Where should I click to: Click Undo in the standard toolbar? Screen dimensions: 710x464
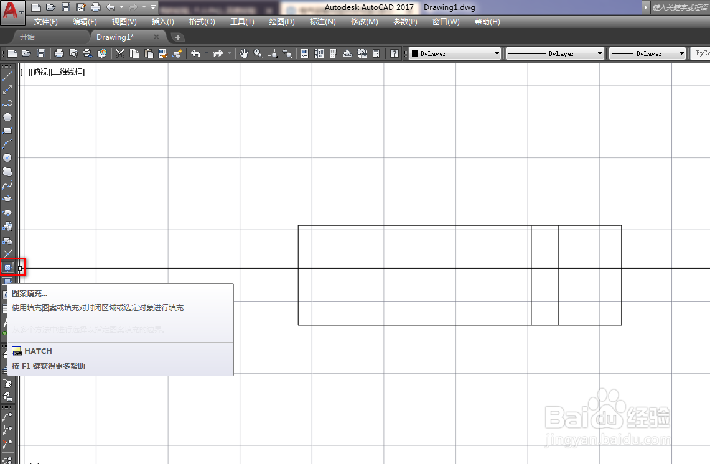195,53
